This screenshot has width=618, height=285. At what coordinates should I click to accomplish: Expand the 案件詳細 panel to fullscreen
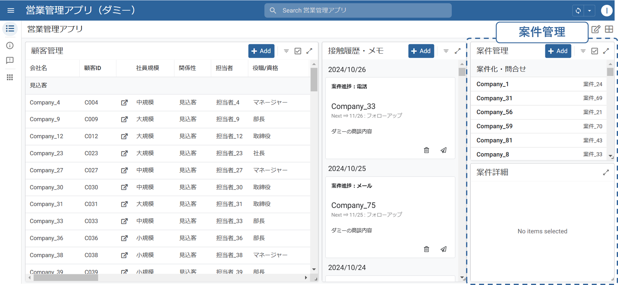(x=606, y=172)
